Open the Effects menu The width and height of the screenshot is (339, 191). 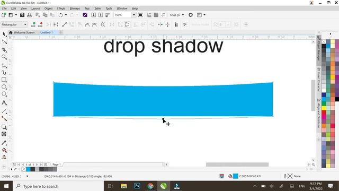61,8
